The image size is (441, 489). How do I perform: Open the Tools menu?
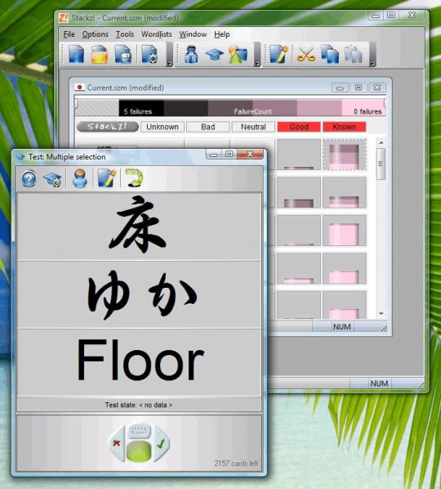coord(125,34)
